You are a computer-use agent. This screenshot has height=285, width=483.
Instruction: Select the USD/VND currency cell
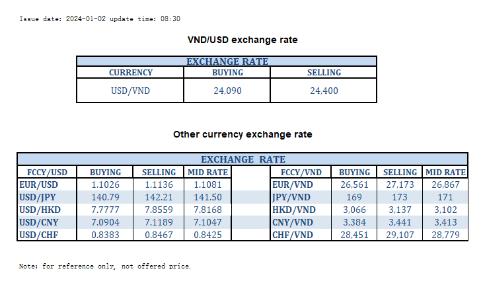point(130,91)
